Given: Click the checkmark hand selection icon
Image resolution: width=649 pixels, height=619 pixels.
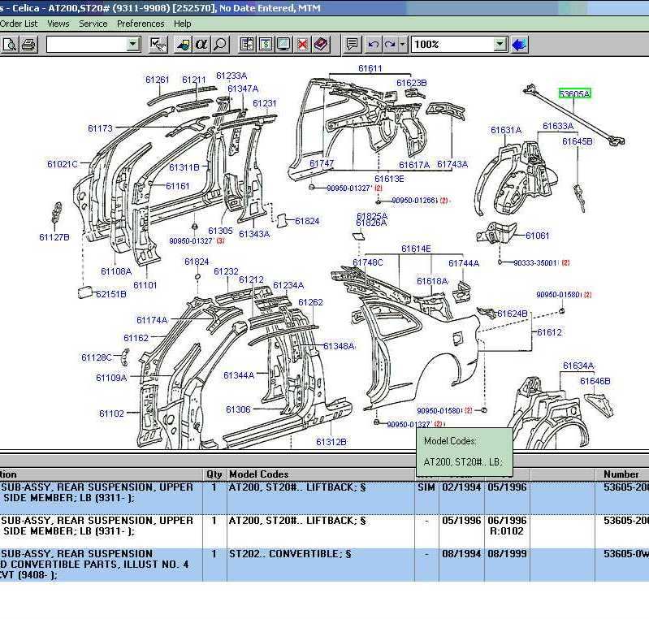Looking at the screenshot, I should [x=158, y=45].
